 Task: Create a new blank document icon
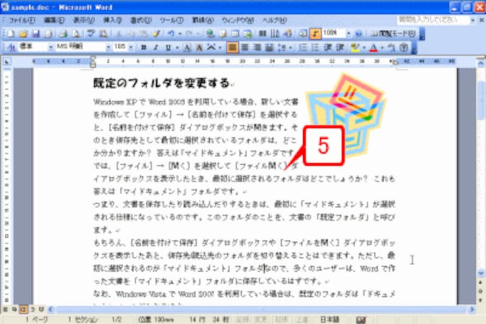click(11, 33)
